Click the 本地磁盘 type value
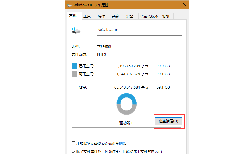 [x=104, y=46]
